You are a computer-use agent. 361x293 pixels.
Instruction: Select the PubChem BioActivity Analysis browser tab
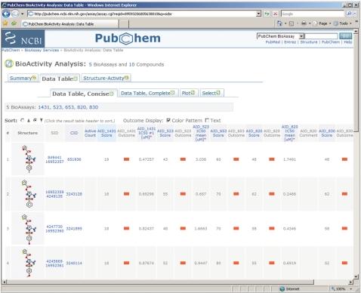point(69,24)
